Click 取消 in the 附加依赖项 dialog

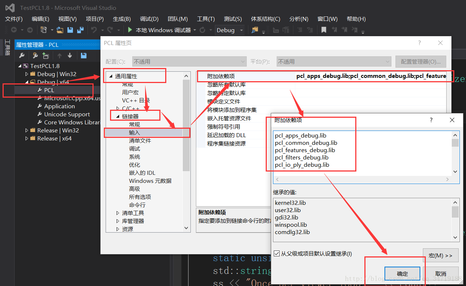tap(441, 274)
